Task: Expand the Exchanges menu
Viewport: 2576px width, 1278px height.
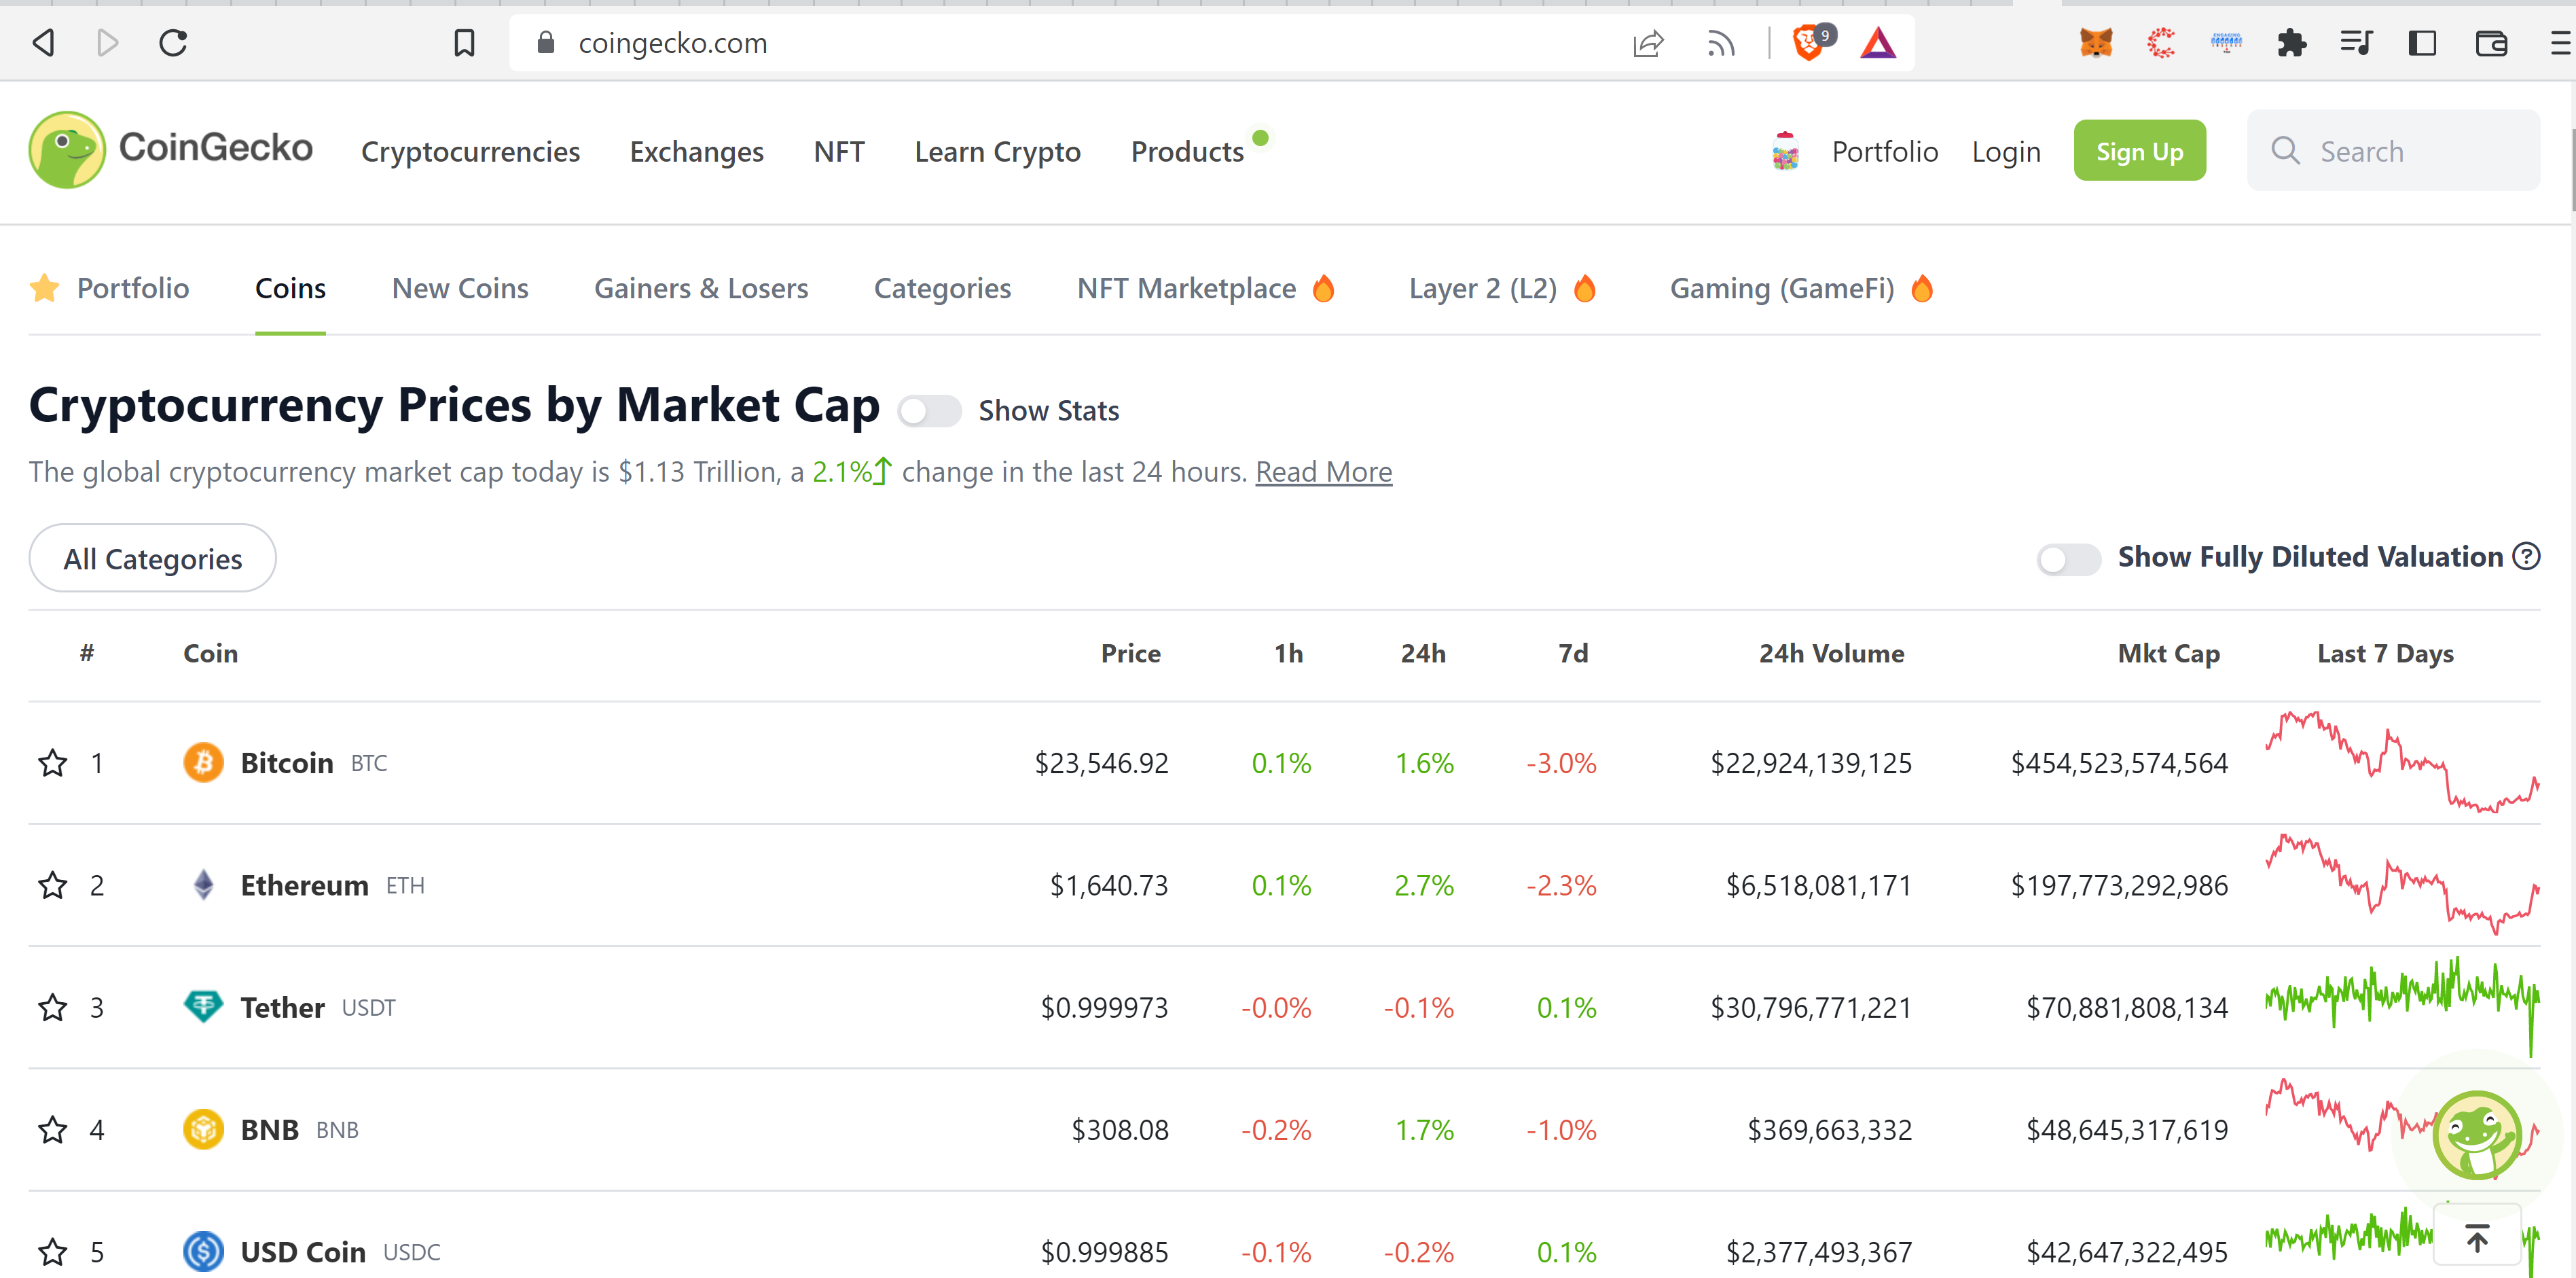Action: (x=696, y=151)
